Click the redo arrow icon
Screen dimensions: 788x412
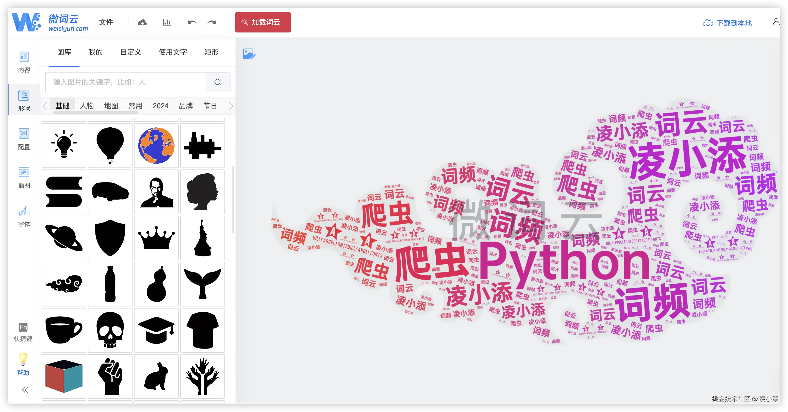click(x=212, y=22)
